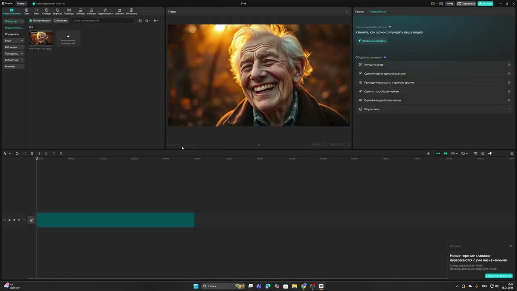Adjust the timeline zoom slider
This screenshot has height=291, width=517.
490,154
